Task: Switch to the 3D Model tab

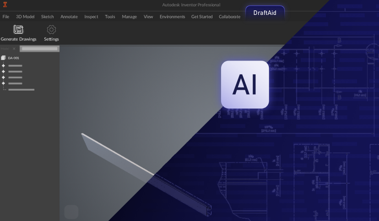Action: tap(25, 17)
